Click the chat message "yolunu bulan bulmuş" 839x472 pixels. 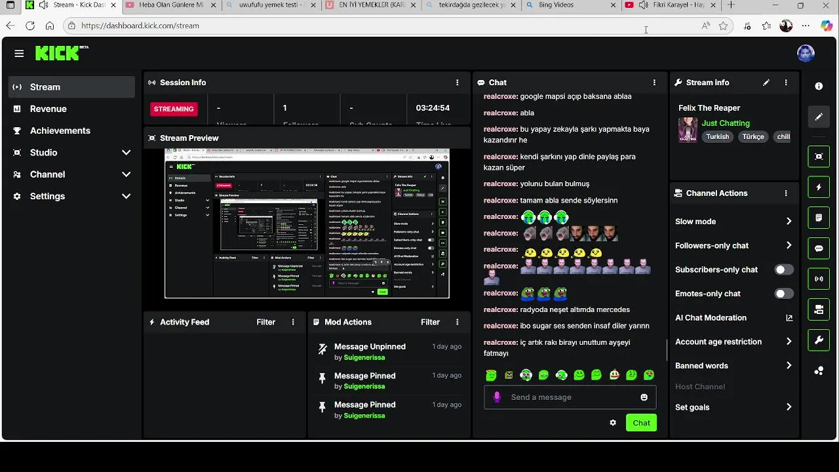[555, 184]
